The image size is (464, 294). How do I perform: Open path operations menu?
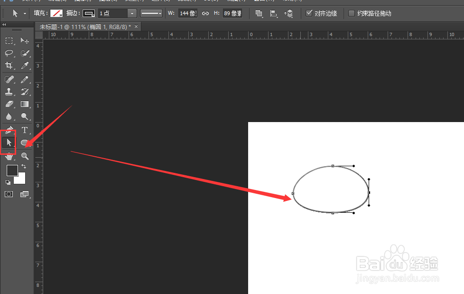pyautogui.click(x=259, y=13)
